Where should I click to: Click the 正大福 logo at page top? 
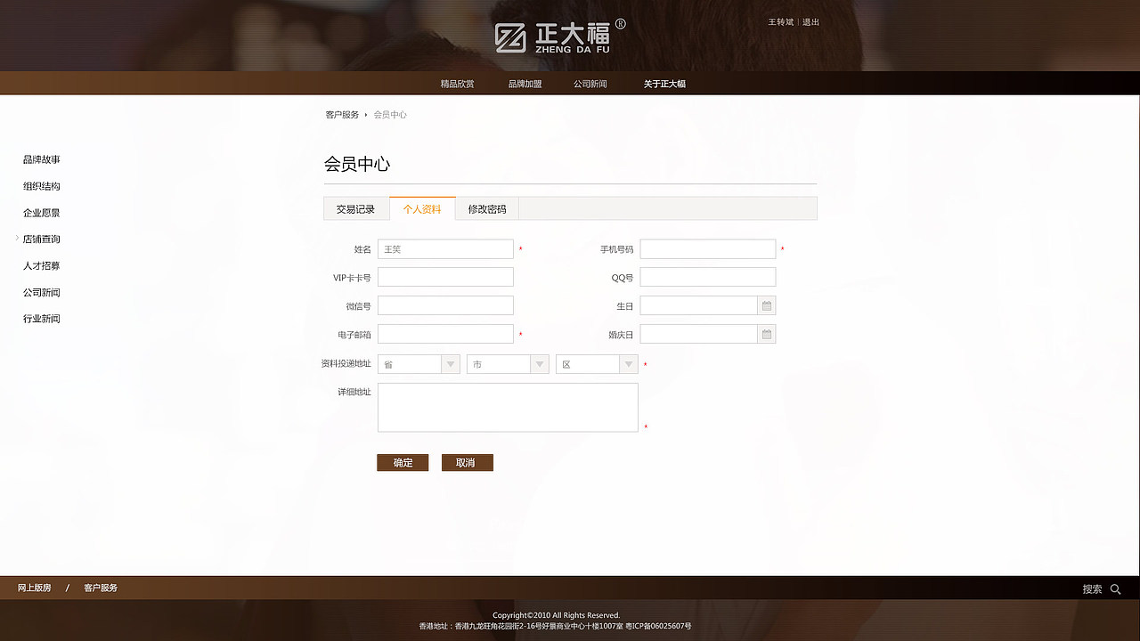(x=557, y=36)
